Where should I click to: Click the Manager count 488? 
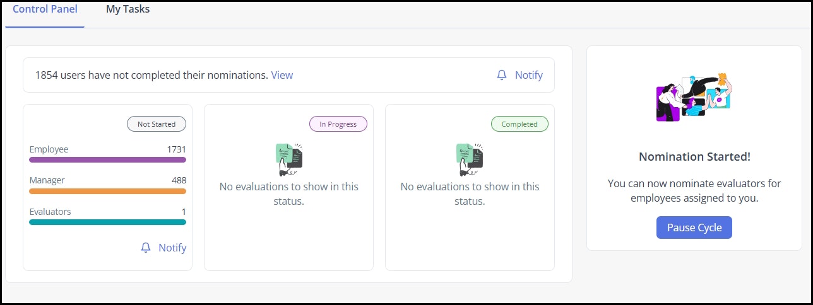179,180
